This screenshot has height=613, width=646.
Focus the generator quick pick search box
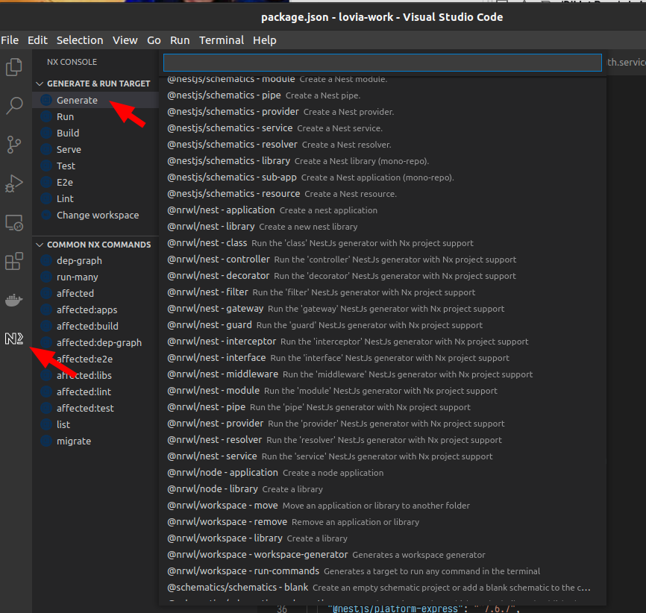pyautogui.click(x=383, y=63)
